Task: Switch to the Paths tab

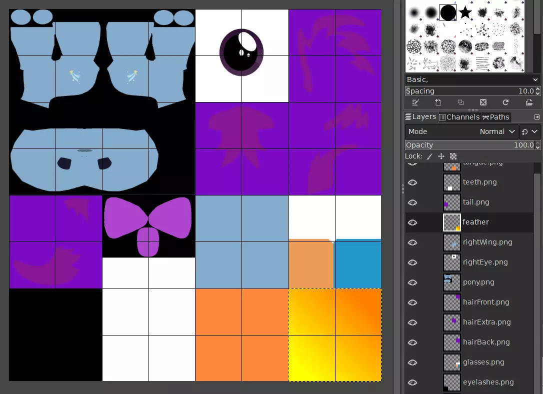Action: 495,117
